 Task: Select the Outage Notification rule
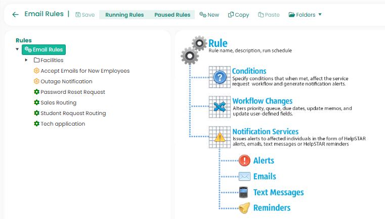click(x=66, y=81)
